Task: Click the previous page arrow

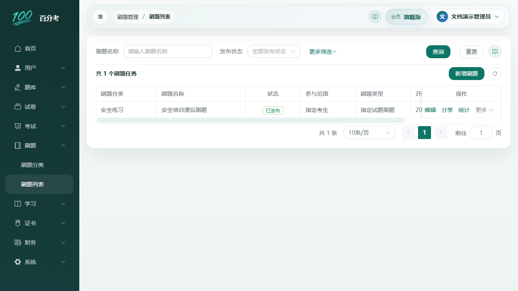Action: pos(408,133)
